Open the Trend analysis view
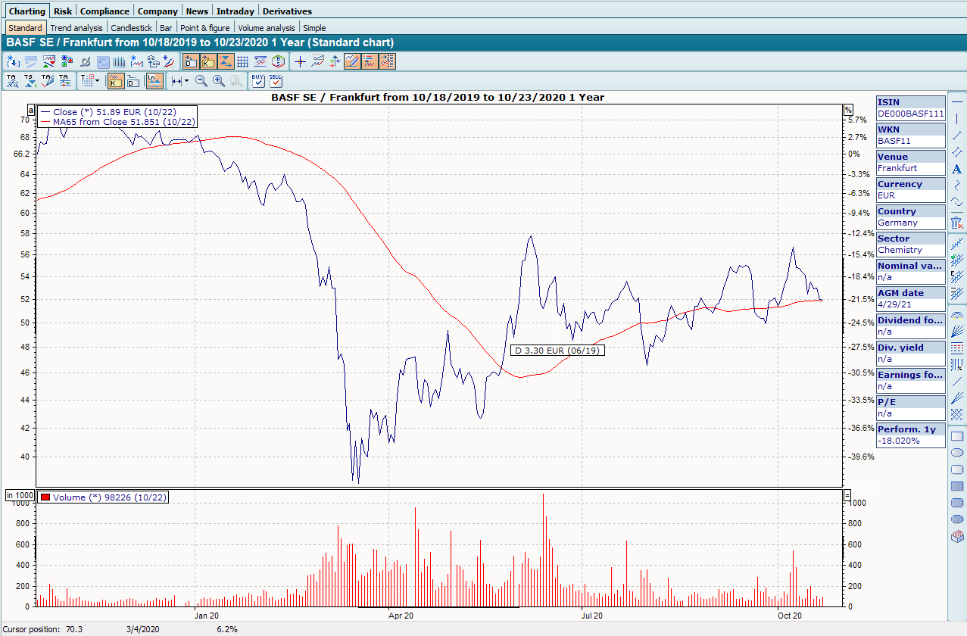 point(76,28)
